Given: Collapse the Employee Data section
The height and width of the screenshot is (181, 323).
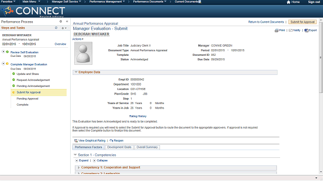Looking at the screenshot, I should [76, 72].
